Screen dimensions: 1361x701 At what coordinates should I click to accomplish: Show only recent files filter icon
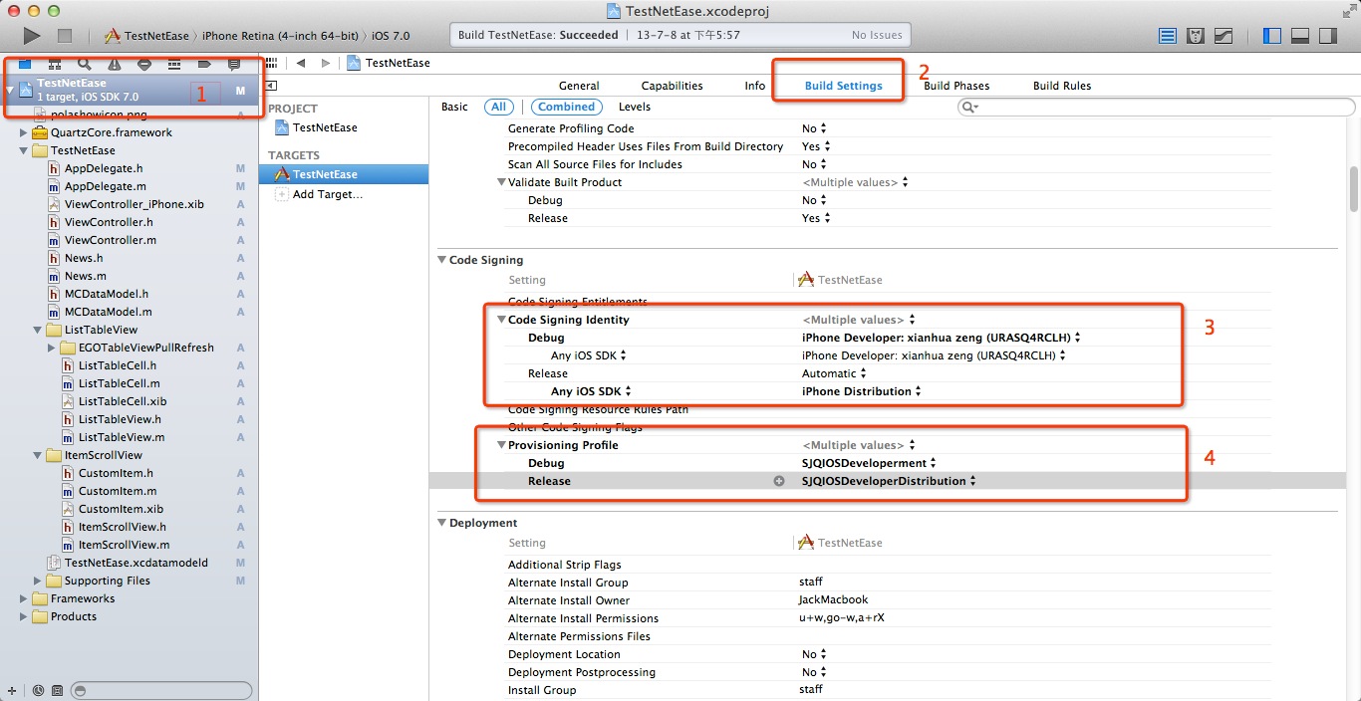[x=38, y=690]
